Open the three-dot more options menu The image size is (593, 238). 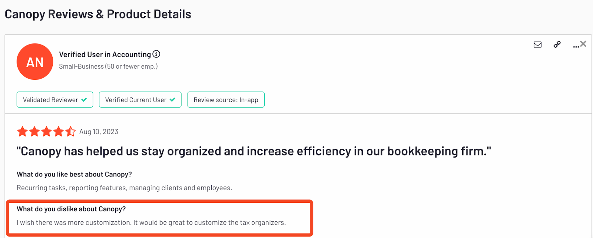click(576, 46)
